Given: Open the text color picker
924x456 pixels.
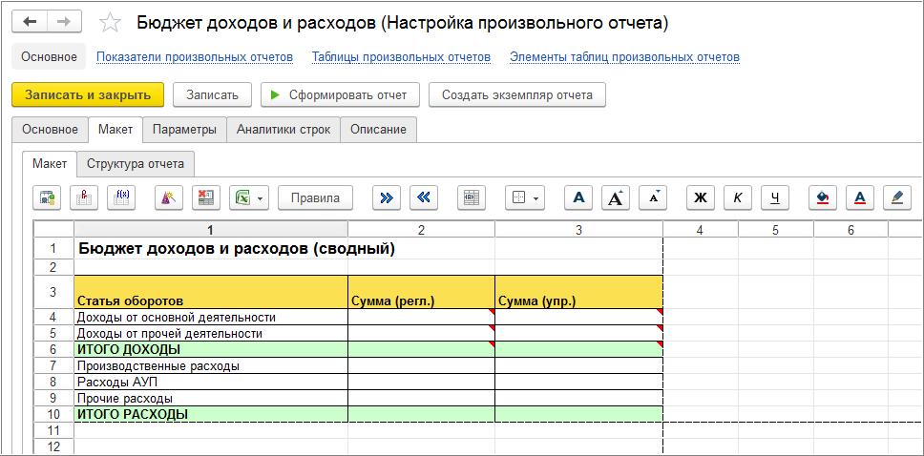Looking at the screenshot, I should pyautogui.click(x=859, y=198).
